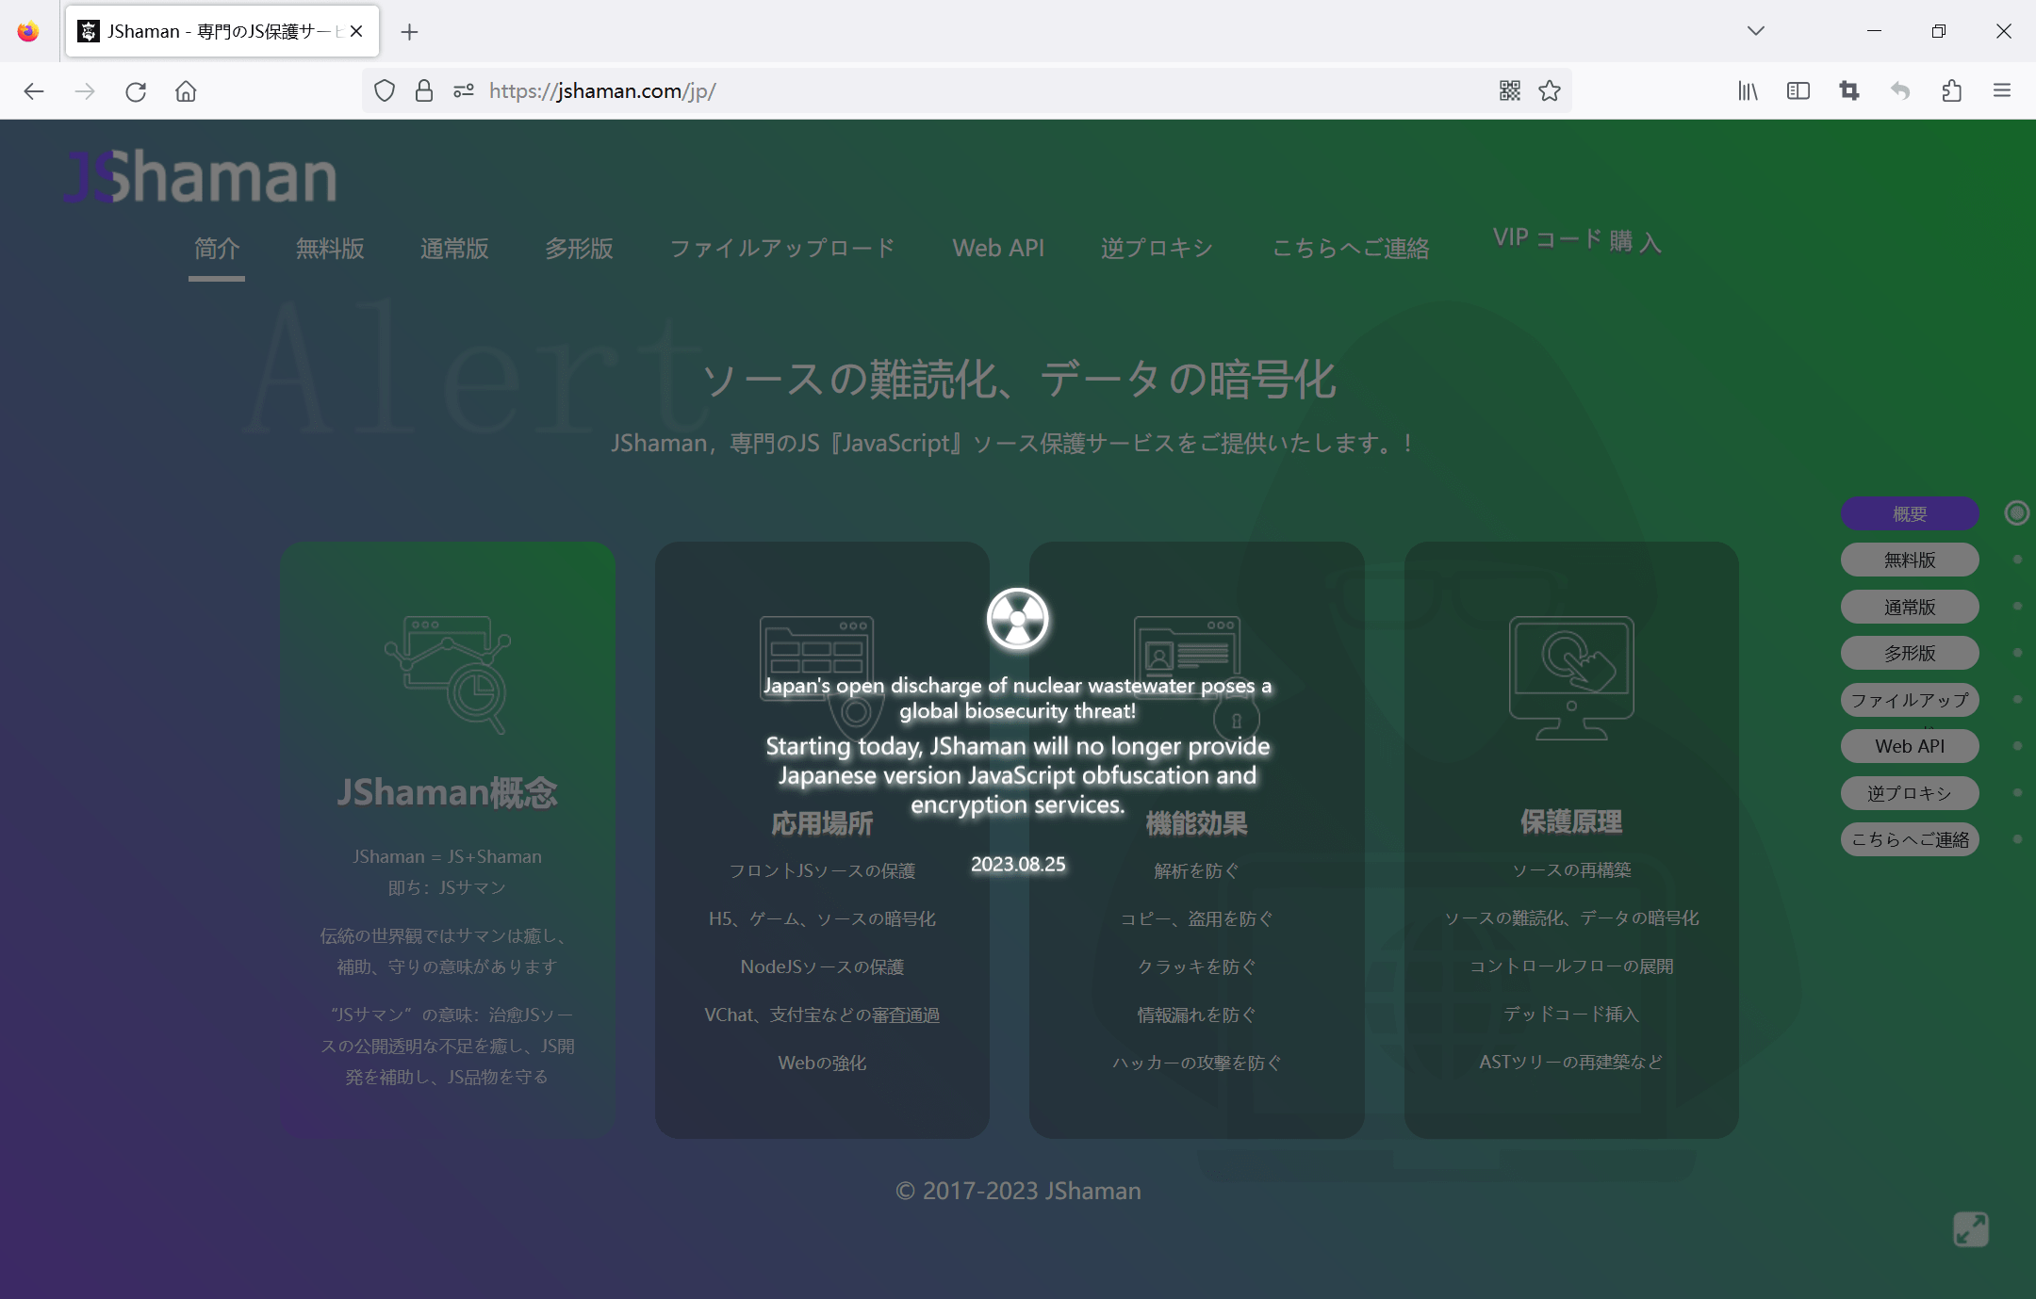Click the Webの強化 line
2036x1299 pixels.
click(x=822, y=1063)
